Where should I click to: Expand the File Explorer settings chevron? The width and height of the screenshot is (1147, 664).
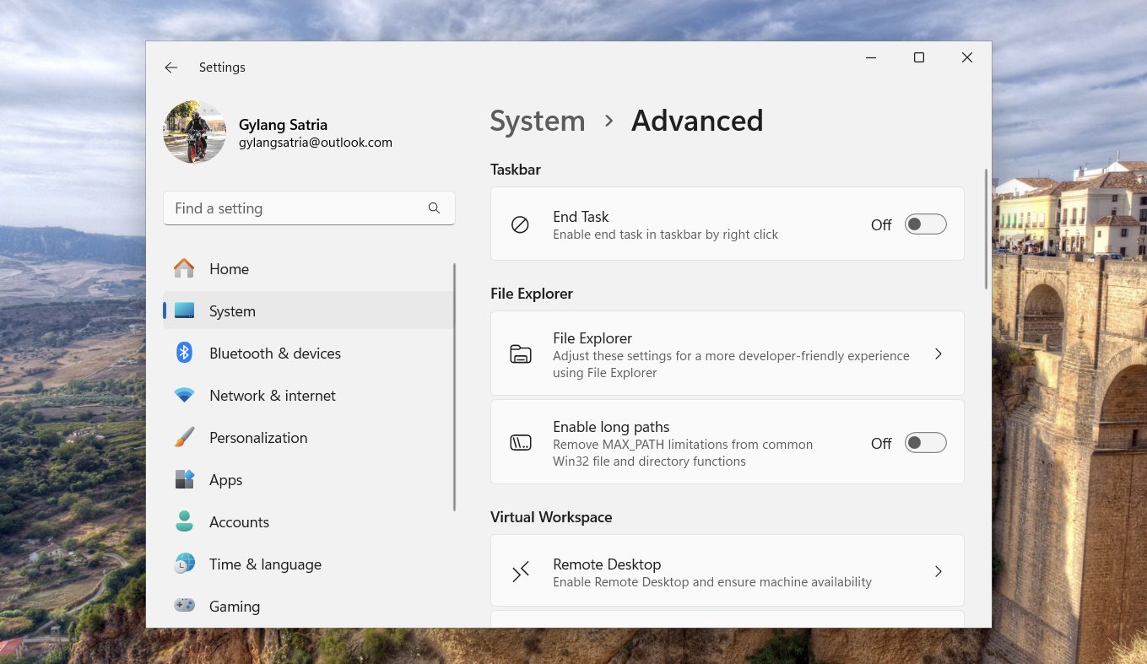[x=938, y=354]
